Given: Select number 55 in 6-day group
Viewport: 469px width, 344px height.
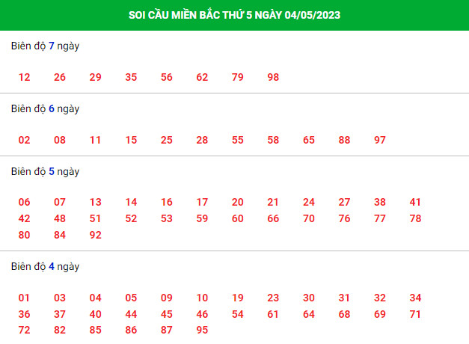Looking at the screenshot, I should click(x=238, y=140).
